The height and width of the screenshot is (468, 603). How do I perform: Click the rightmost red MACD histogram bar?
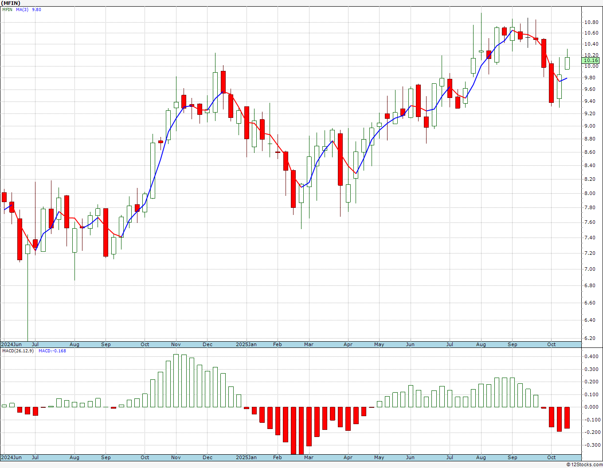point(567,417)
